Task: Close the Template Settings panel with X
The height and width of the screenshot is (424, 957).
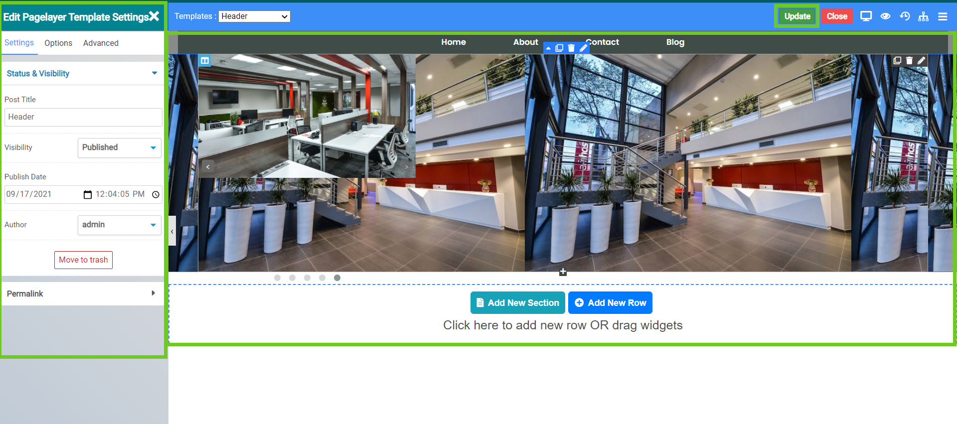Action: coord(155,16)
